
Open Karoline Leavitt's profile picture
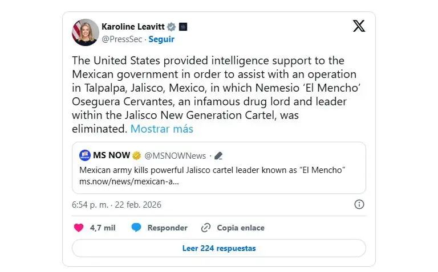click(x=85, y=32)
